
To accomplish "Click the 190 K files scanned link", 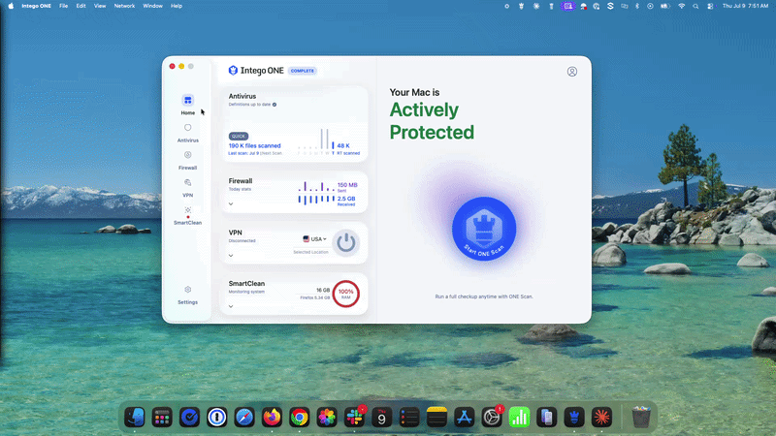I will [x=254, y=146].
